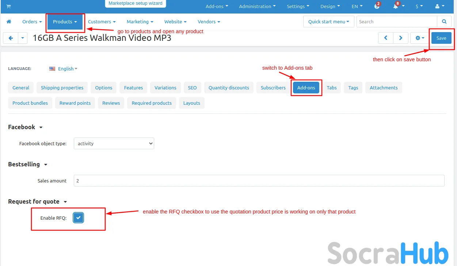Open the gear settings menu

coord(419,38)
